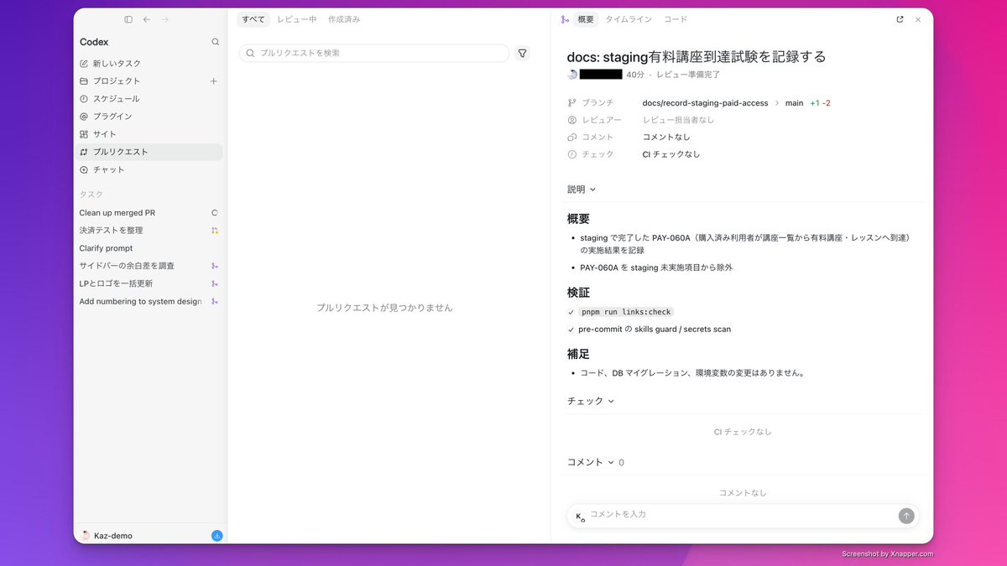This screenshot has height=566, width=1007.
Task: Click the branch icon beside Add numbering task
Action: pyautogui.click(x=215, y=301)
